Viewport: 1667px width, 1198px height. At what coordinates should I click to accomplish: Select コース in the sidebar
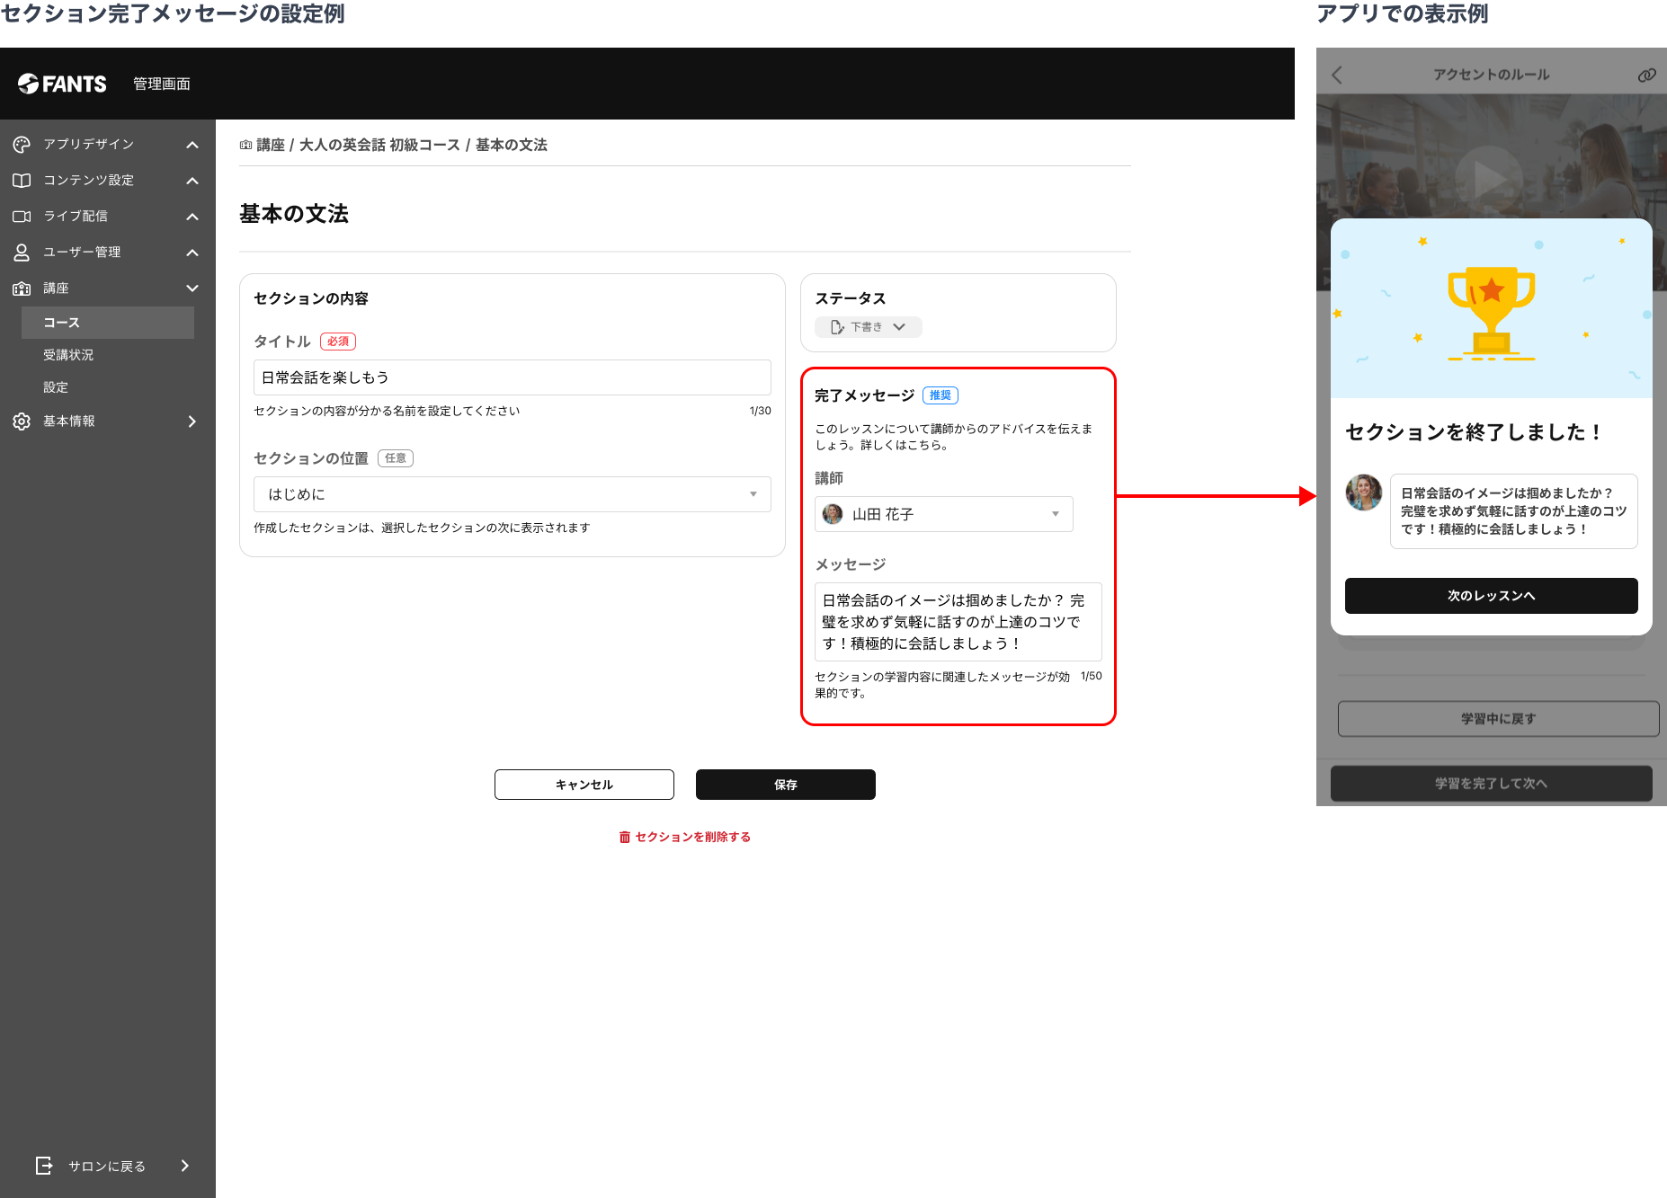click(x=108, y=323)
